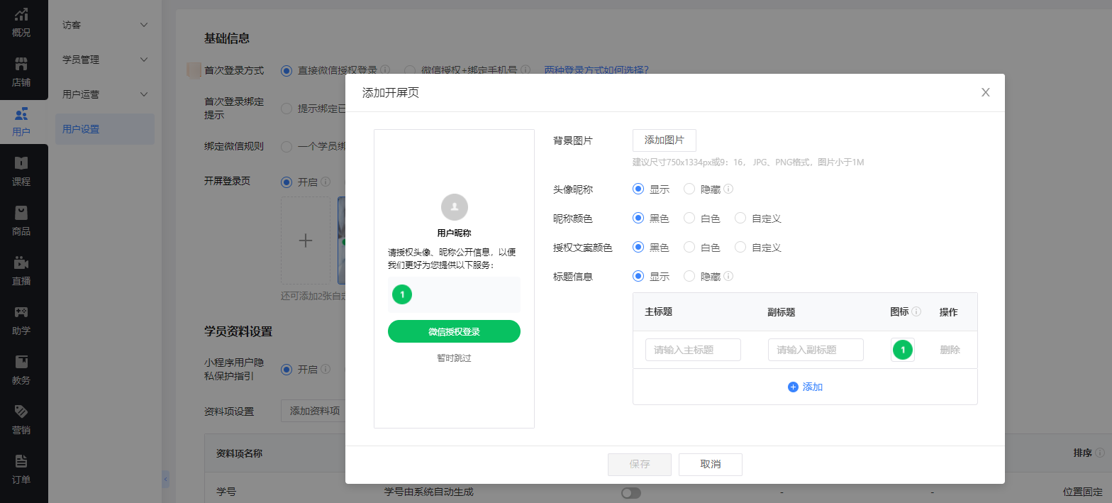Click the green icon in the 图标 column
Viewport: 1112px width, 503px height.
pos(902,350)
